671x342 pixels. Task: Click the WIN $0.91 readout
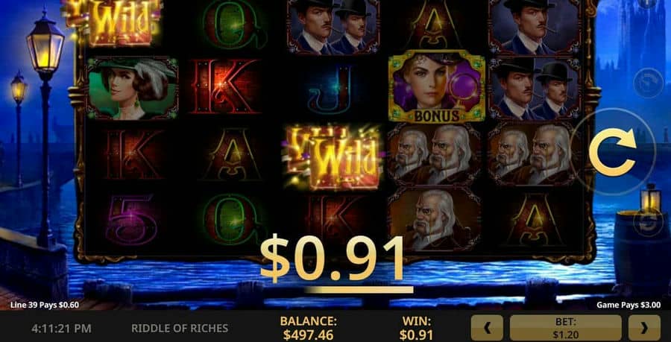point(416,328)
